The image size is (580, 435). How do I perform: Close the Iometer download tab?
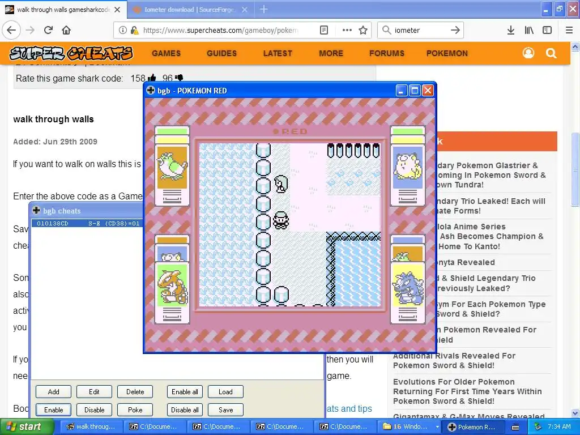click(245, 10)
